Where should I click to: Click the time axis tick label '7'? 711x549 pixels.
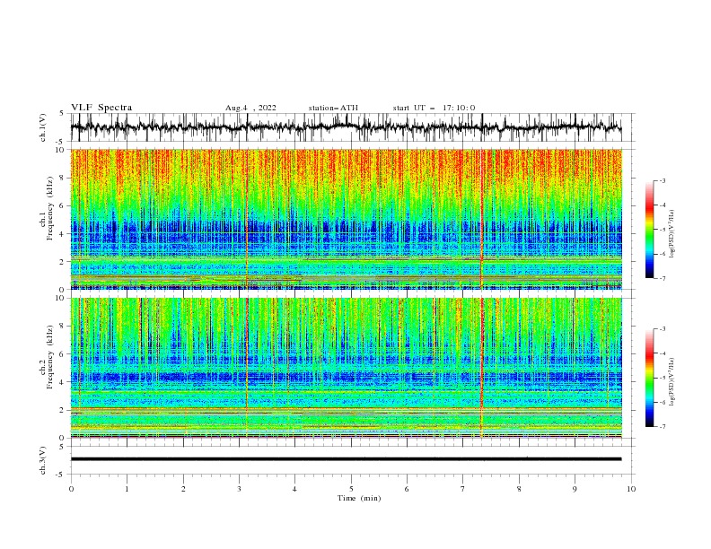463,489
